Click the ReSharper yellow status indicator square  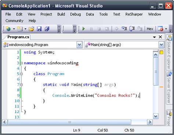click(x=162, y=52)
